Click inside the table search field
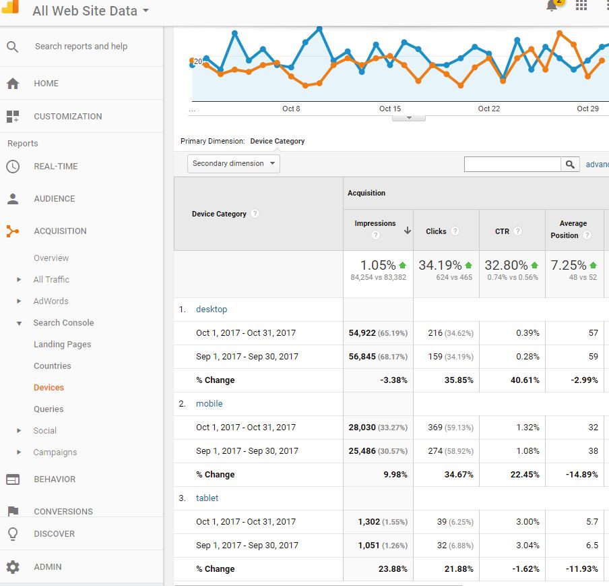 pyautogui.click(x=512, y=164)
